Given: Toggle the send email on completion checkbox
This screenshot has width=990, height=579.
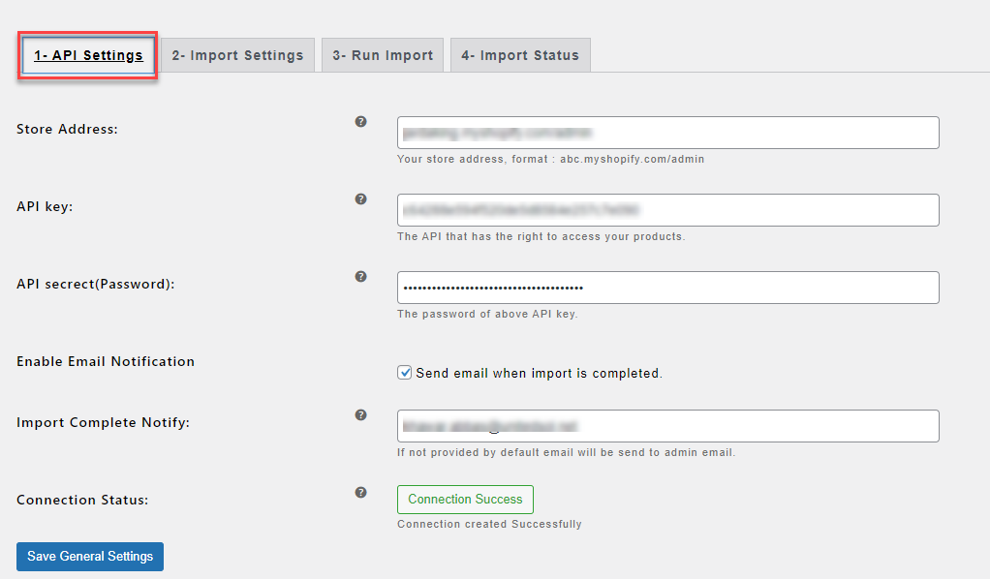Looking at the screenshot, I should (405, 373).
